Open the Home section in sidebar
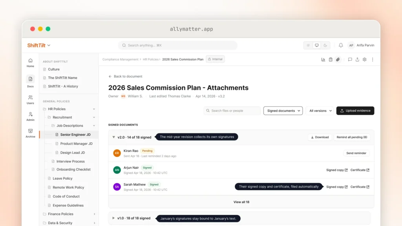The image size is (402, 226). pos(30,63)
